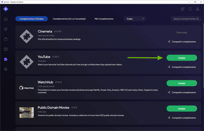204x131 pixels.
Task: Click share icon for YouTube addon
Action: (x=169, y=67)
